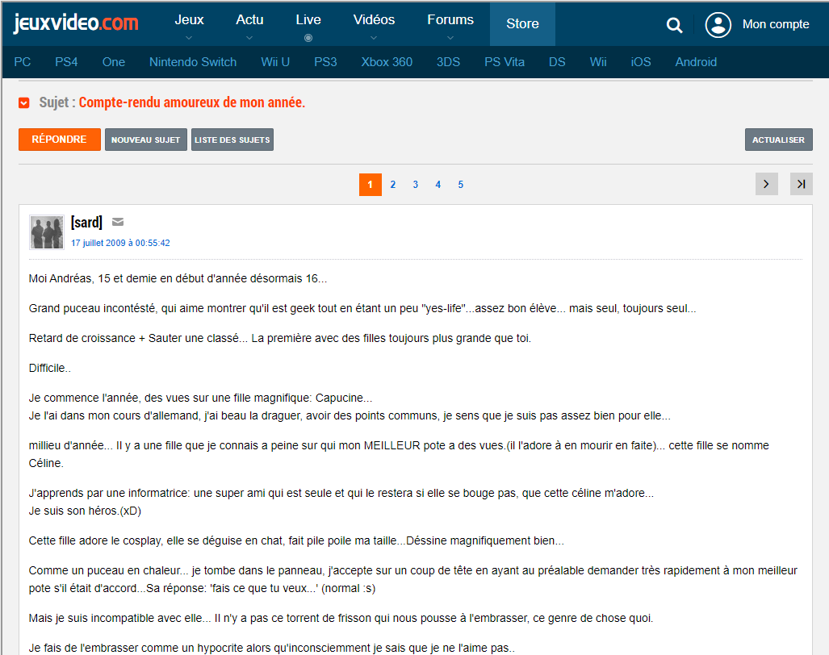This screenshot has height=655, width=829.
Task: Open the Mon compte user icon
Action: [718, 25]
